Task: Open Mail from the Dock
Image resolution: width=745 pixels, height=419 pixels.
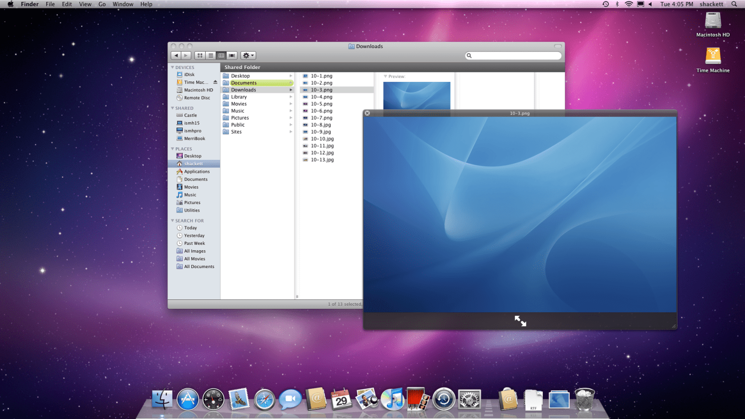Action: (239, 399)
